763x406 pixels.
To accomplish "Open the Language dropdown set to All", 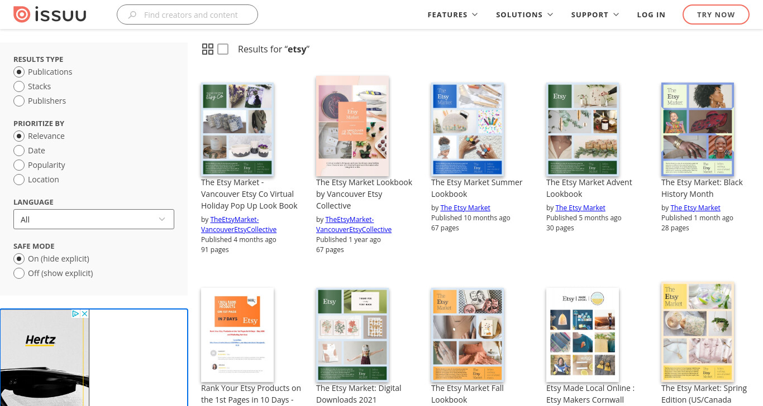I will point(94,219).
